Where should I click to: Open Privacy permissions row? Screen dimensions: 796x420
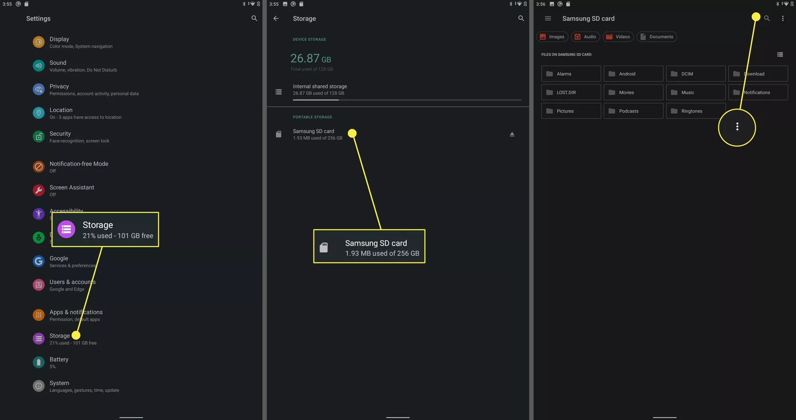(131, 90)
